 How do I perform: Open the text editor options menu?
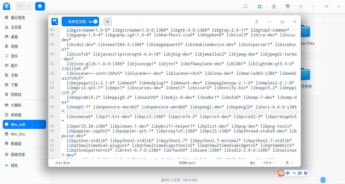(x=257, y=22)
